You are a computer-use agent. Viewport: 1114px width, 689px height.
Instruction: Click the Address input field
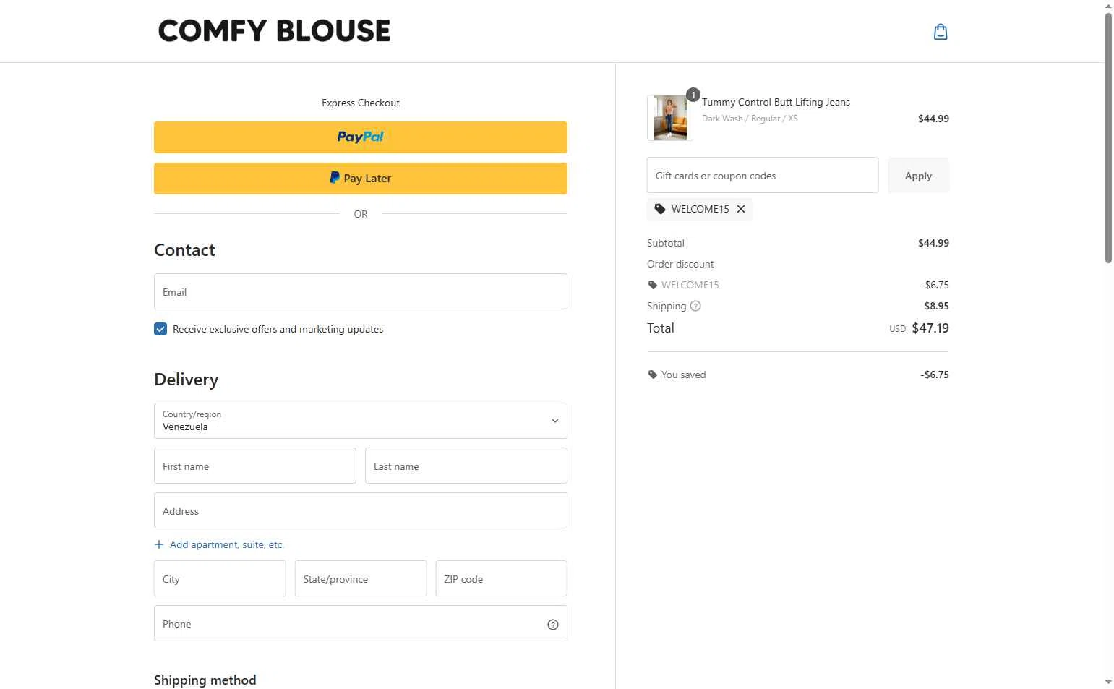click(361, 510)
